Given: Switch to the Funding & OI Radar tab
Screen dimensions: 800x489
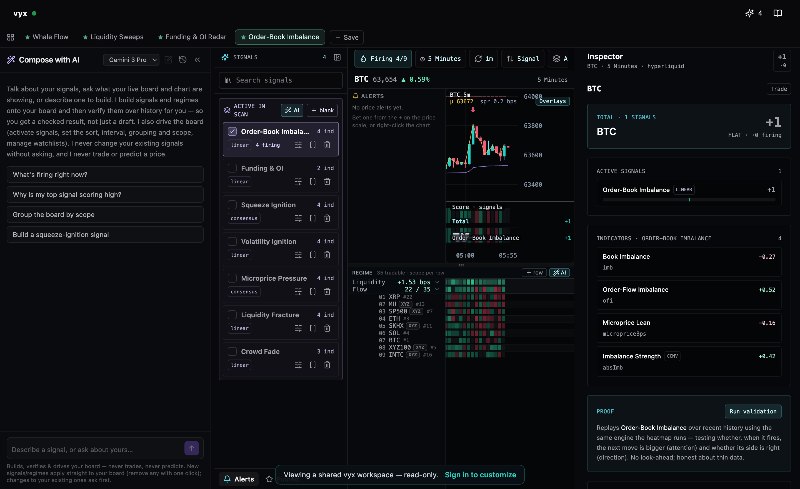Looking at the screenshot, I should (192, 37).
